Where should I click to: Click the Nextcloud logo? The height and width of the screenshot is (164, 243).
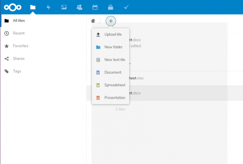(x=13, y=7)
